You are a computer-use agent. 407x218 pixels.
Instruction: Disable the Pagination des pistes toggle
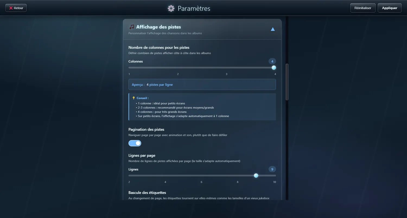(x=135, y=143)
